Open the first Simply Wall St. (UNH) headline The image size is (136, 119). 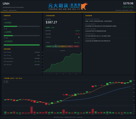[101, 26]
